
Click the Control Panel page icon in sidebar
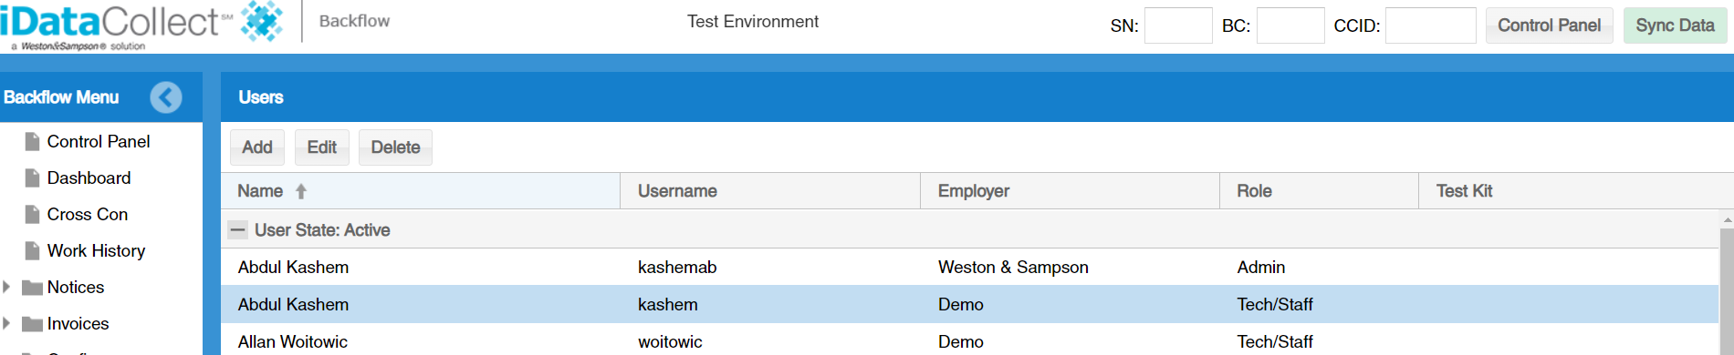(33, 141)
